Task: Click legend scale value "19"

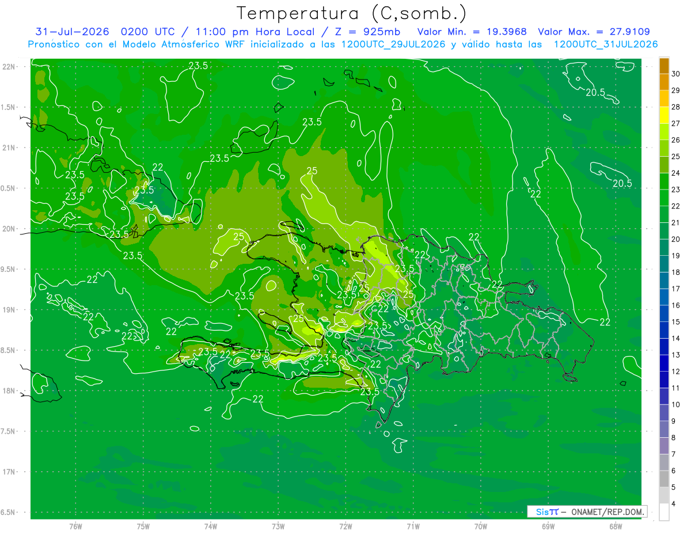Action: pyautogui.click(x=676, y=256)
